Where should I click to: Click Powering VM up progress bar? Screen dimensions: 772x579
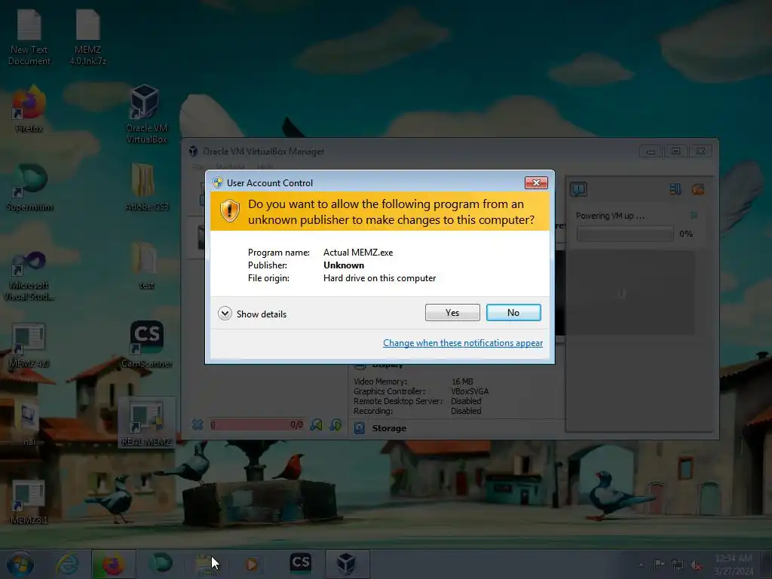click(625, 234)
